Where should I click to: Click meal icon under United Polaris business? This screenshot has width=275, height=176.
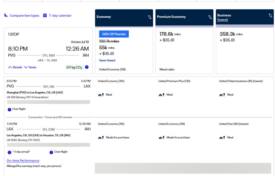(222, 95)
